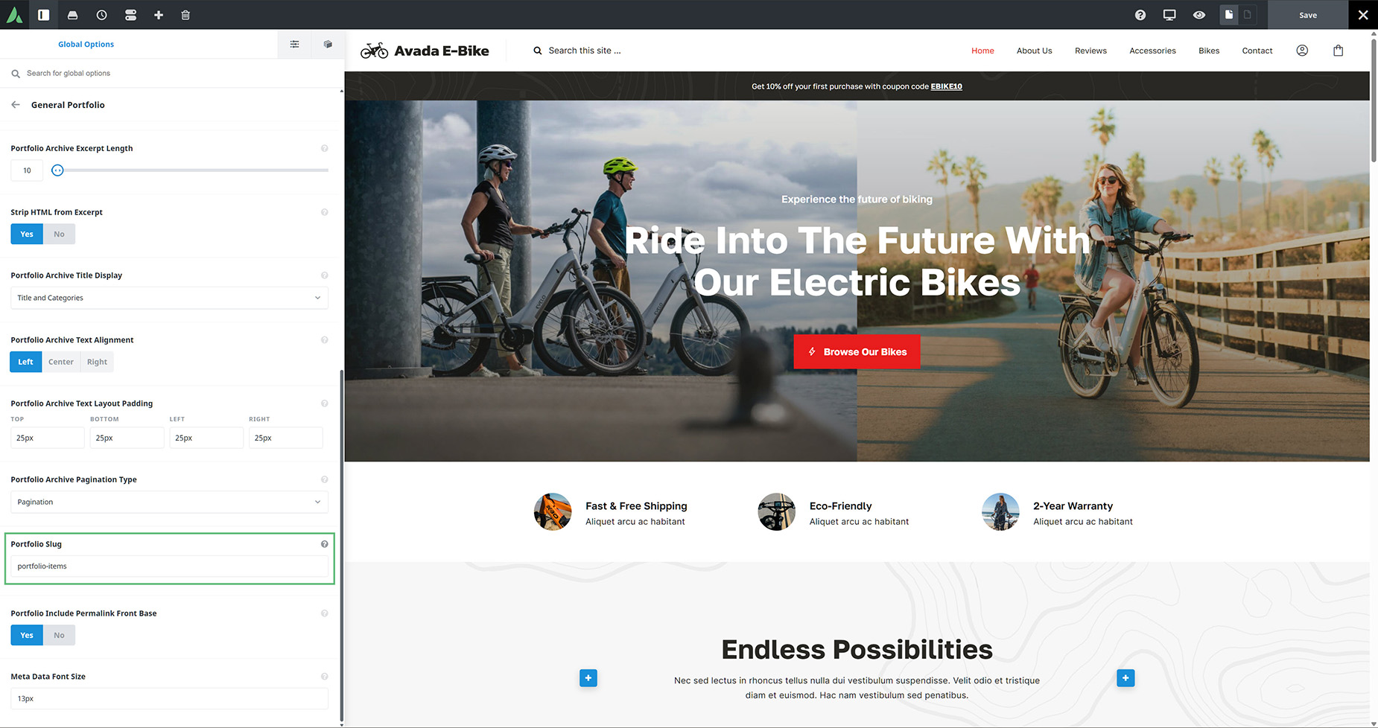Open the history clock icon

101,15
